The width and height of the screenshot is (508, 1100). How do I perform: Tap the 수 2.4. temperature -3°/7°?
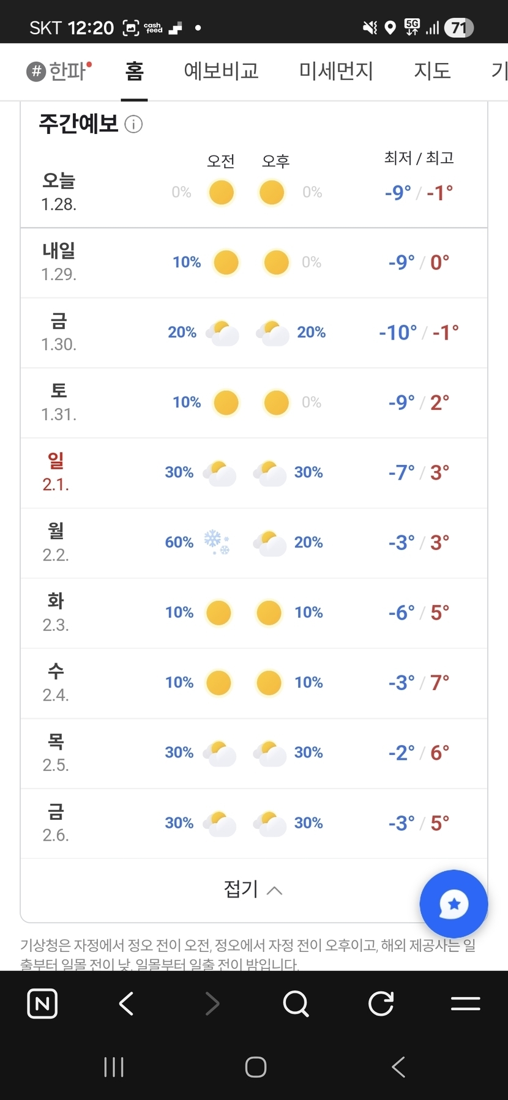click(x=419, y=683)
